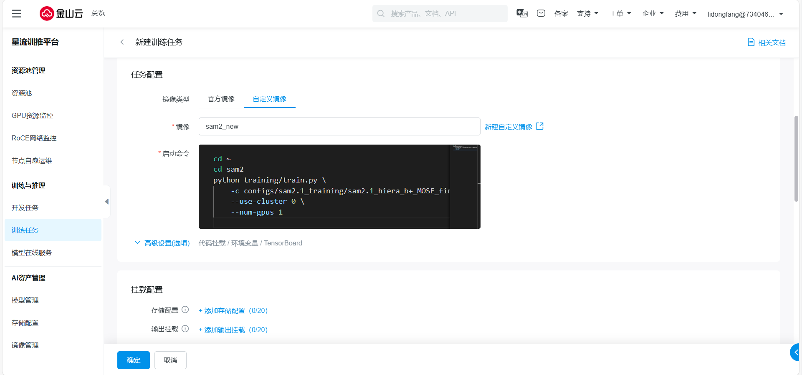Open the floating blue side panel button
Image resolution: width=802 pixels, height=375 pixels.
pos(795,352)
